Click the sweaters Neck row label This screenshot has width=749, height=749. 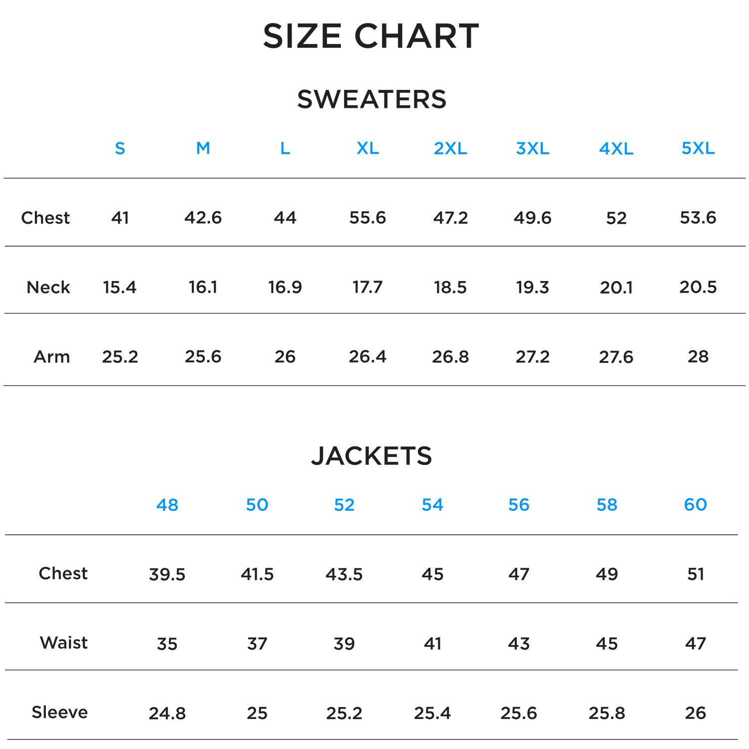coord(48,287)
